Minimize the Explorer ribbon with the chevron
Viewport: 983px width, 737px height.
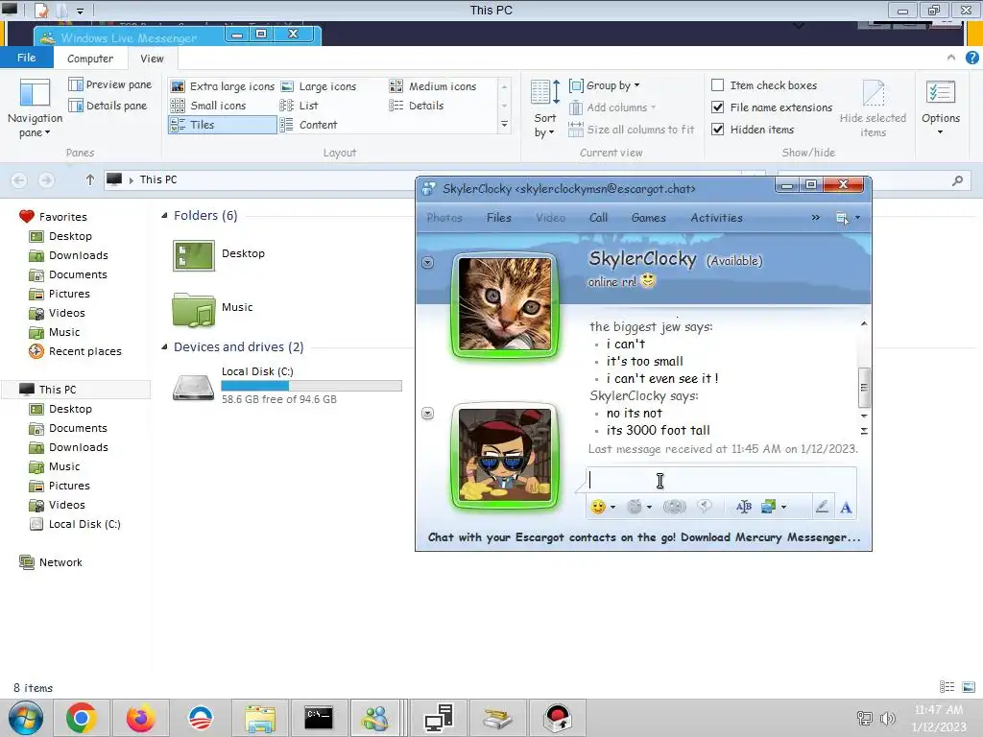[x=951, y=58]
